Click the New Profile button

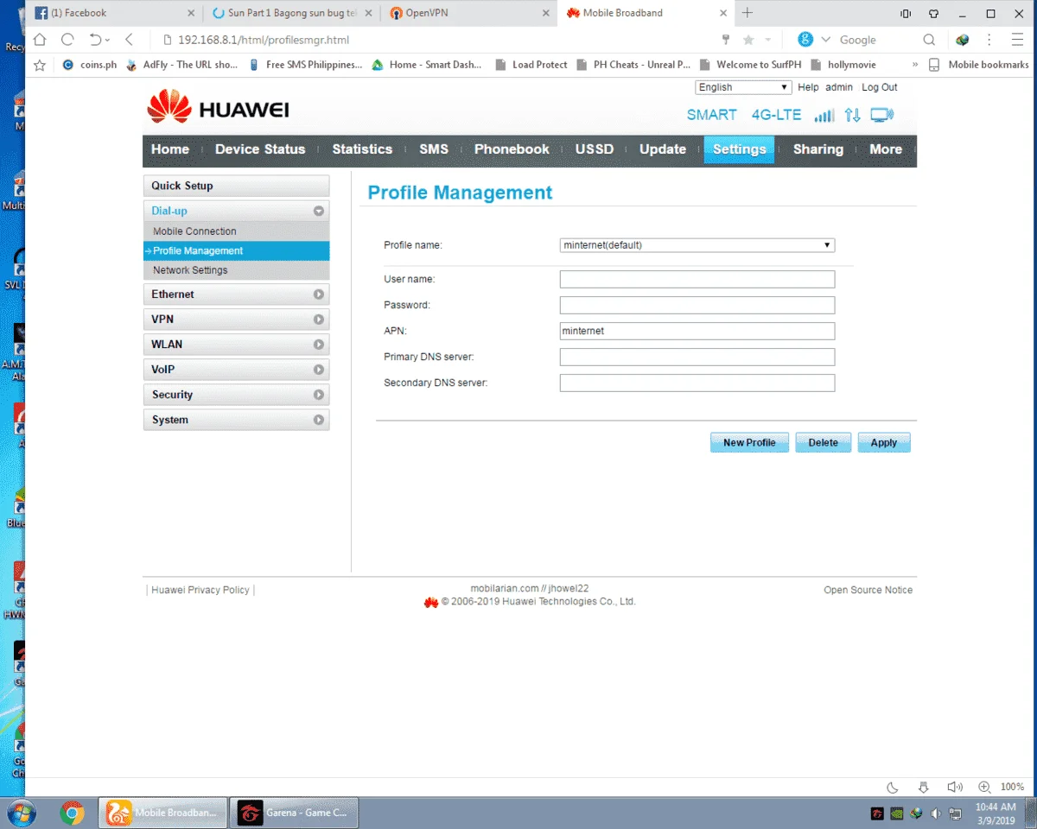point(749,442)
